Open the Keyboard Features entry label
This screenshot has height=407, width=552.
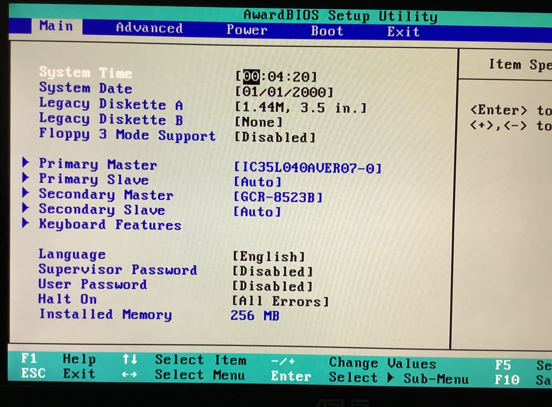point(110,224)
